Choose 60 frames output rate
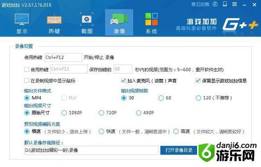The width and height of the screenshot is (261, 167). (x=161, y=98)
